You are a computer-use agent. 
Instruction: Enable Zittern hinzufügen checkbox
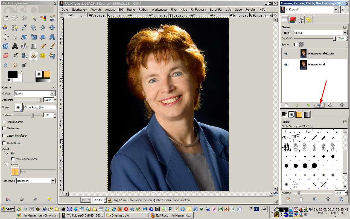[4, 136]
